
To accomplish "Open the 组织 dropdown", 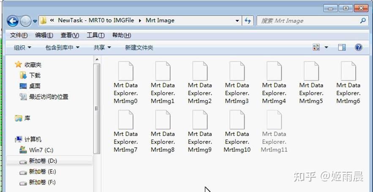I will (22, 48).
